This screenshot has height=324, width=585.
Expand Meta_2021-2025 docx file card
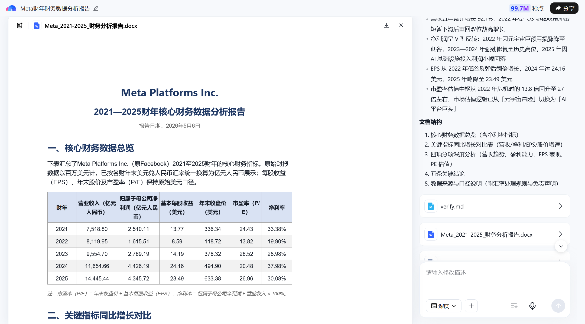pos(495,234)
